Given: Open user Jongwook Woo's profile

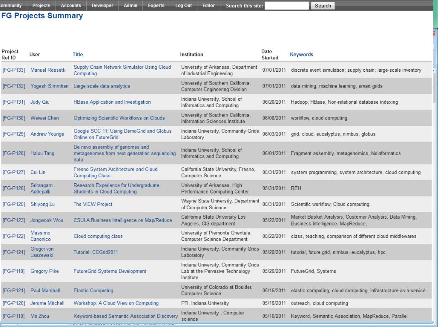Looking at the screenshot, I should 47,220.
